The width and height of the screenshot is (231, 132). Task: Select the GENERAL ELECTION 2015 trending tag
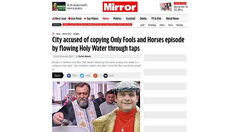tap(72, 25)
